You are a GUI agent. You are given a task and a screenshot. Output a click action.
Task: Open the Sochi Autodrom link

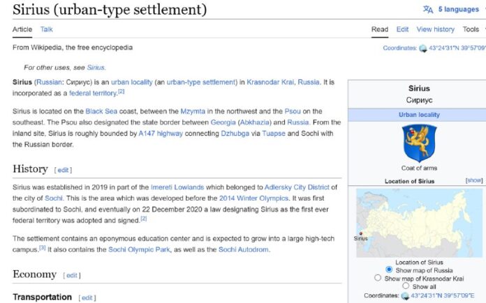tap(243, 249)
